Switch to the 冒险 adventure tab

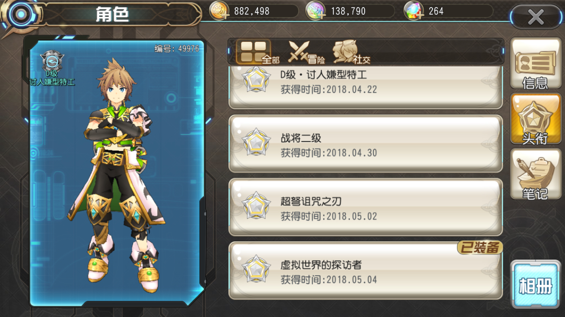pos(307,52)
